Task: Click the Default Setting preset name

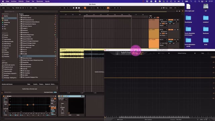Action: tap(182, 53)
